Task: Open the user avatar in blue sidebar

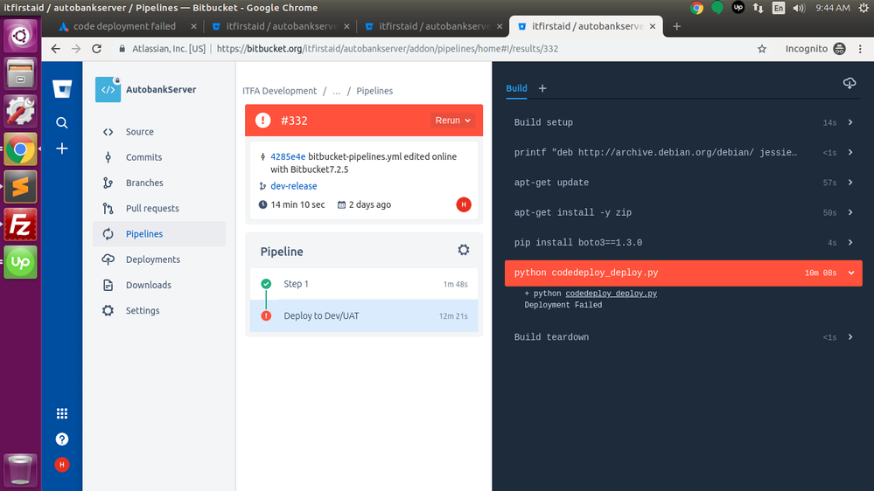Action: pos(62,464)
